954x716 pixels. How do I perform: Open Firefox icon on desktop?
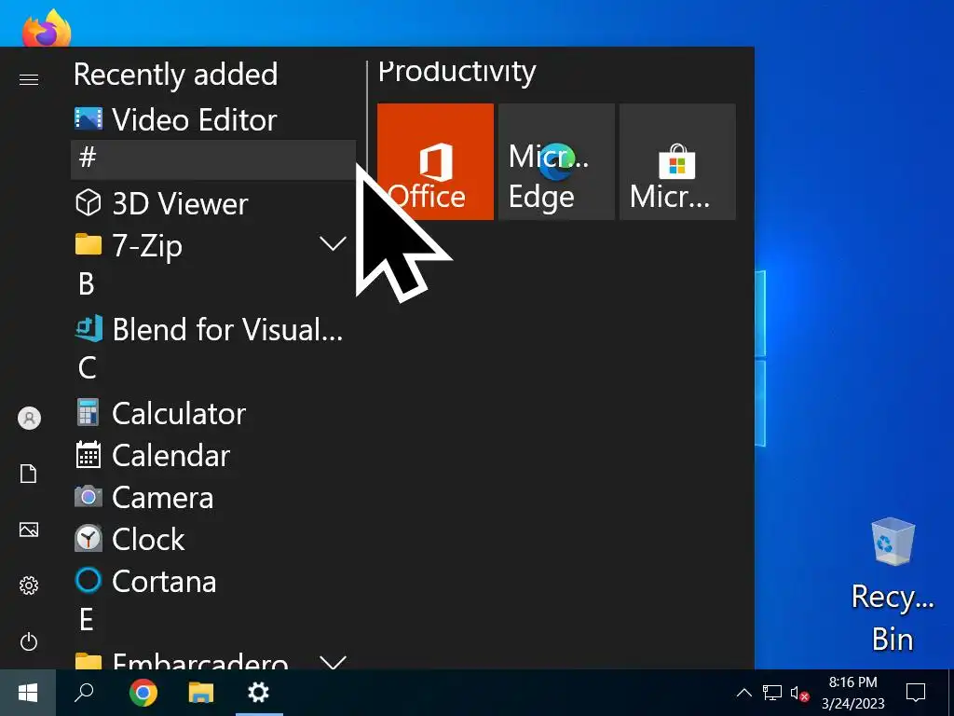tap(47, 27)
